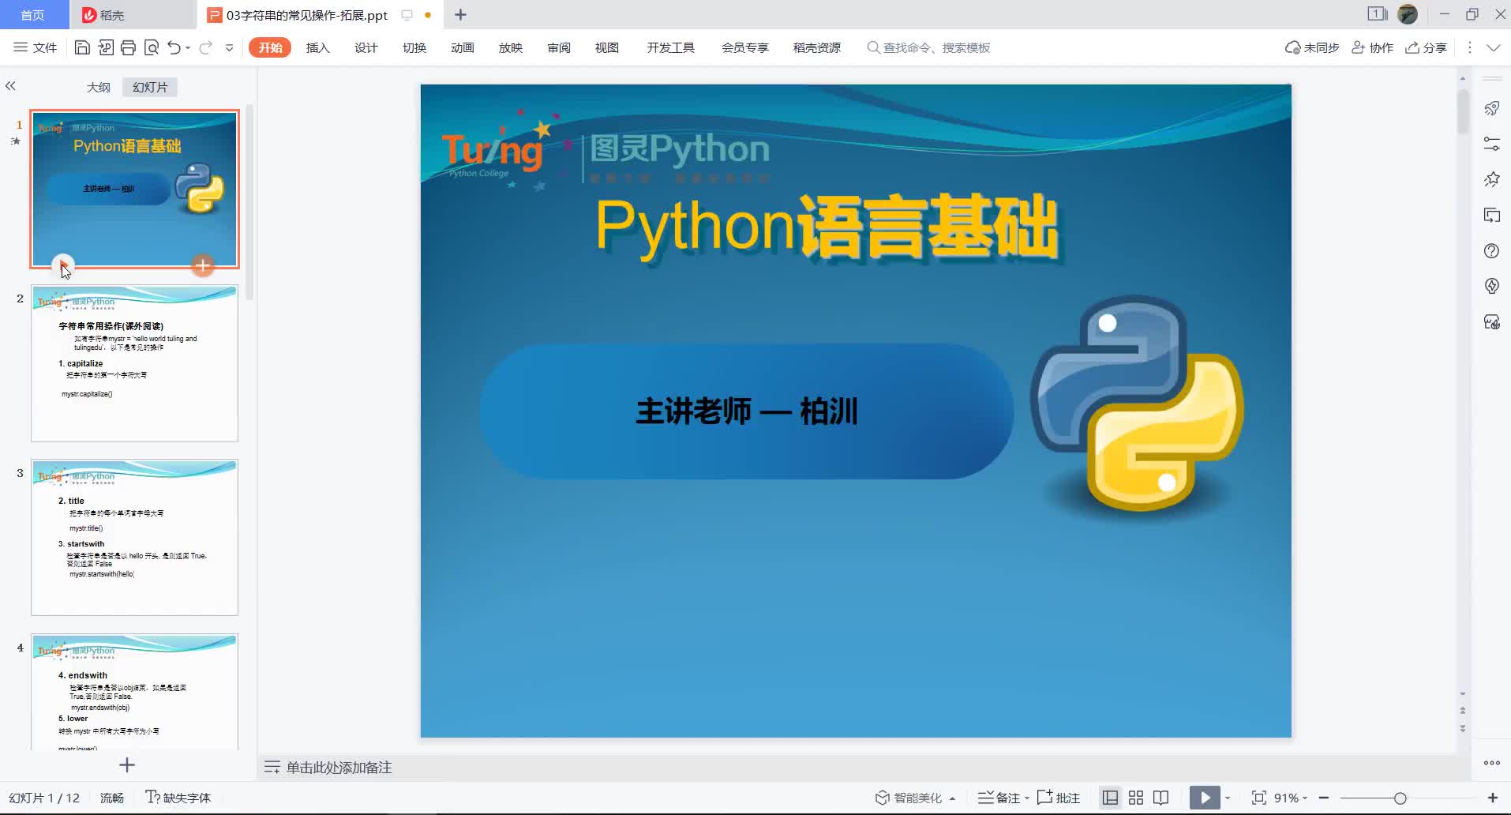Open the dropdown arrow beside slideshow play button
Image resolution: width=1511 pixels, height=815 pixels.
1228,798
